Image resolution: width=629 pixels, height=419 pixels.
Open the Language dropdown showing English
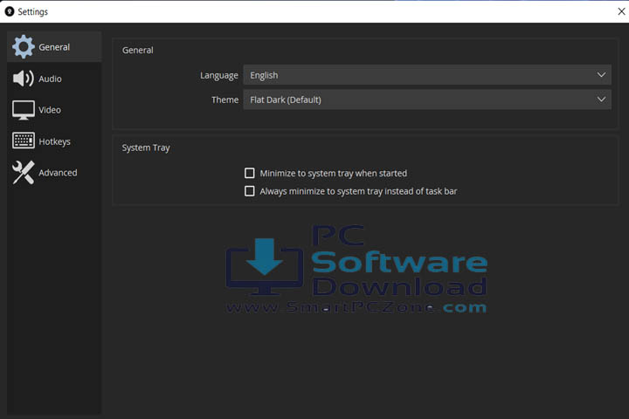pyautogui.click(x=427, y=75)
